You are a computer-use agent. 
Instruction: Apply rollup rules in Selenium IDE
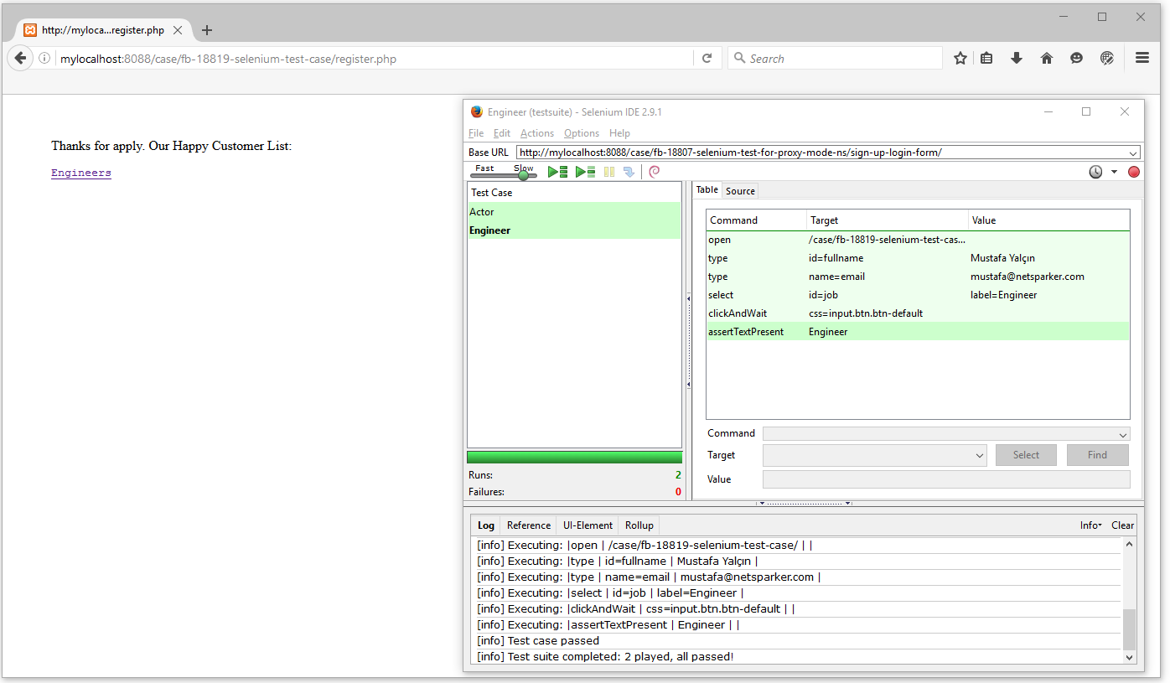coord(654,171)
